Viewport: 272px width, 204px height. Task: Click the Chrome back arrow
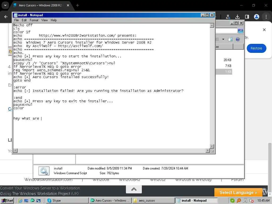6,17
